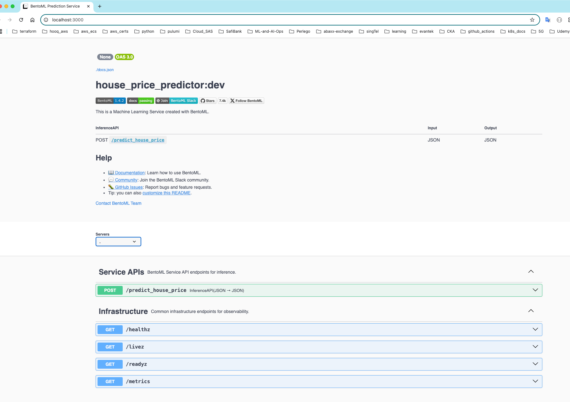
Task: Click the docs passing badge
Action: click(x=141, y=101)
